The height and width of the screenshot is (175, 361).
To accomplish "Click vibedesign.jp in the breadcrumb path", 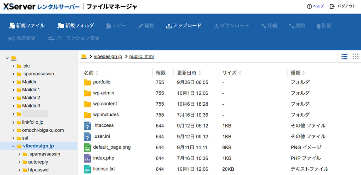I will [108, 56].
